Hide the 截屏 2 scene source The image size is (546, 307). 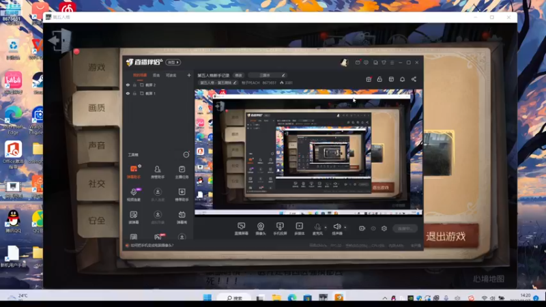coord(128,85)
